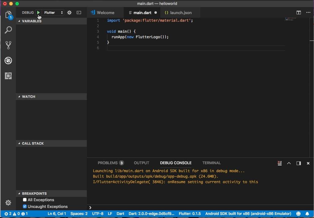314x218 pixels.
Task: Open notifications bell in status bar
Action: pos(307,214)
